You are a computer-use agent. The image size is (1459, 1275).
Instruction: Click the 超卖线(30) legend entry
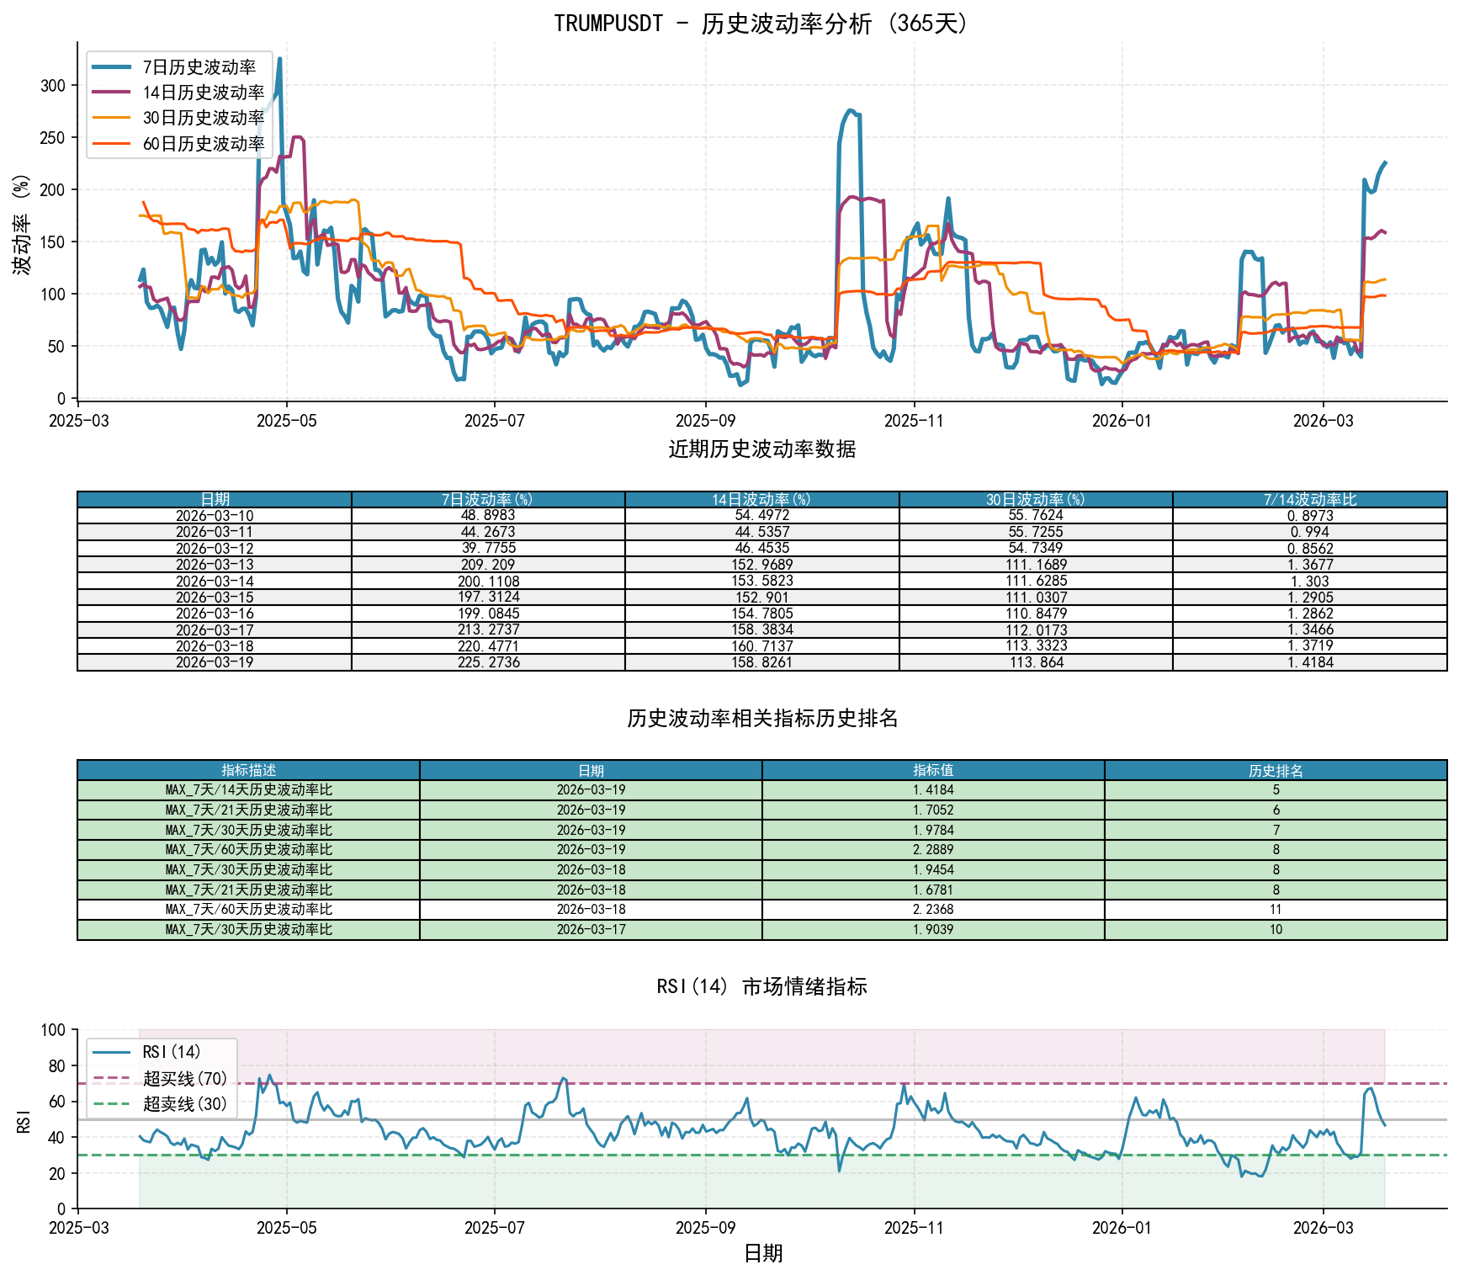185,1103
